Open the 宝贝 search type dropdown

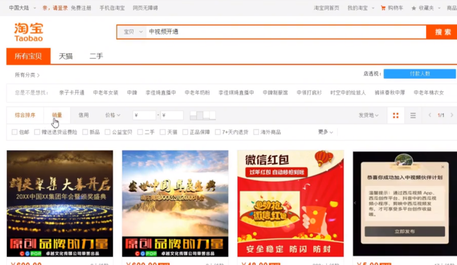[132, 32]
